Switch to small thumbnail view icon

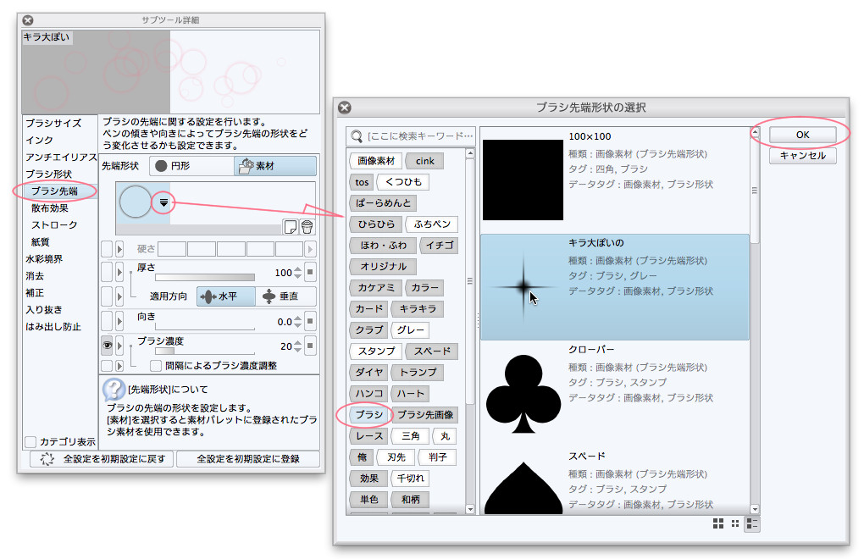click(x=735, y=523)
